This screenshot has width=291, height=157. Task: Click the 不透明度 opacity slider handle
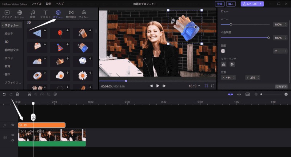[268, 38]
